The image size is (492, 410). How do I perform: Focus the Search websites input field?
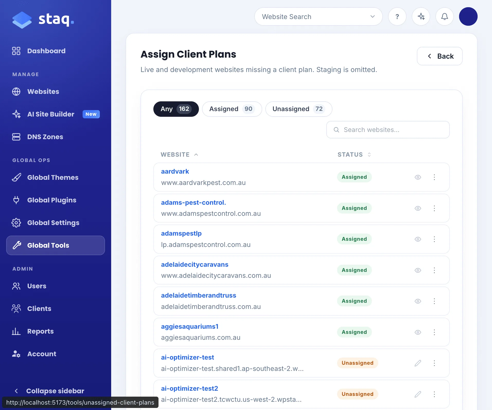click(388, 130)
